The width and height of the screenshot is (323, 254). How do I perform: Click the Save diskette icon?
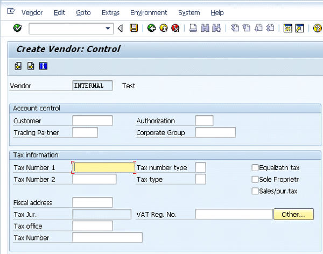134,28
